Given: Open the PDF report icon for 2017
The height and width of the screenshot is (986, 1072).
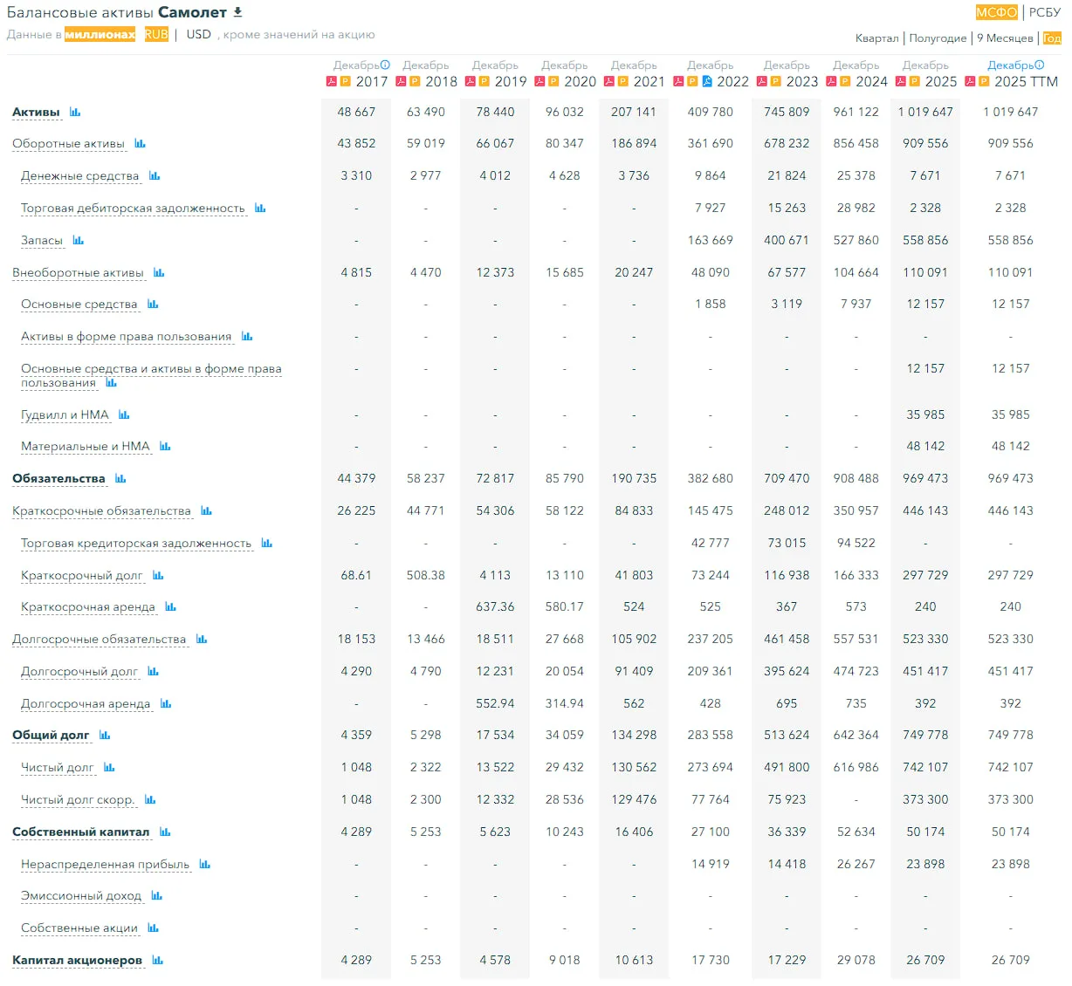Looking at the screenshot, I should coord(332,81).
